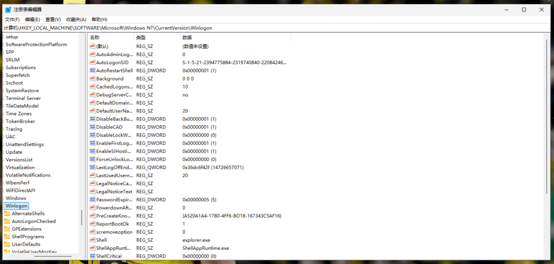Click the binary icon next to LastLogOffEnd value

[x=93, y=167]
